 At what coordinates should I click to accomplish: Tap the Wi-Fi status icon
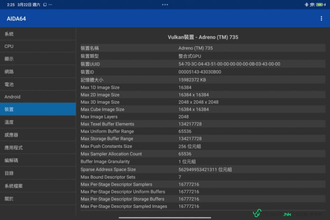(312, 4)
